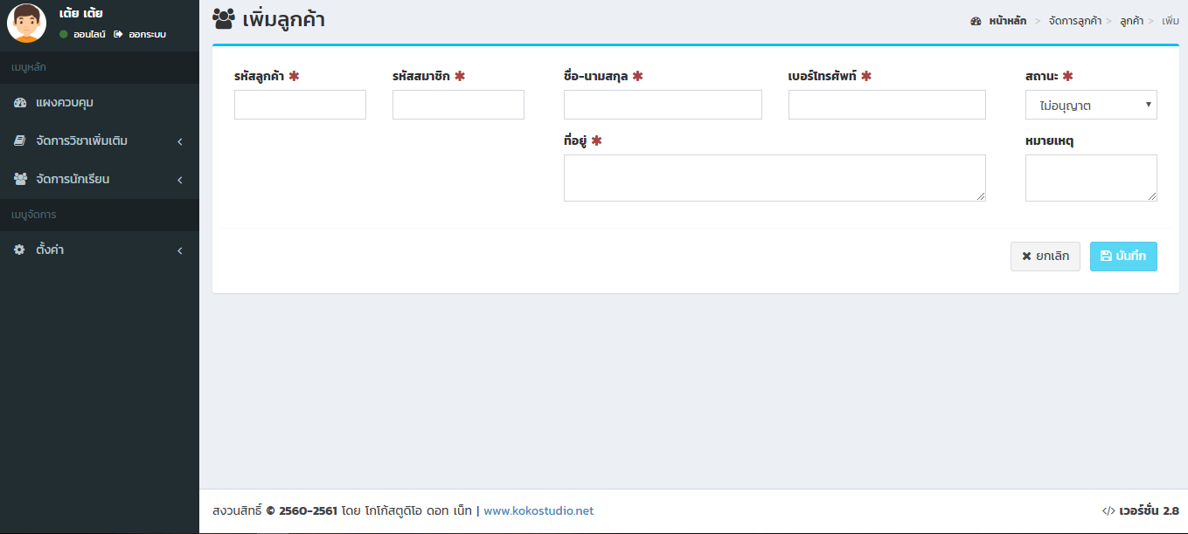Click the users icon beside จัดการนักเรียน

point(20,179)
